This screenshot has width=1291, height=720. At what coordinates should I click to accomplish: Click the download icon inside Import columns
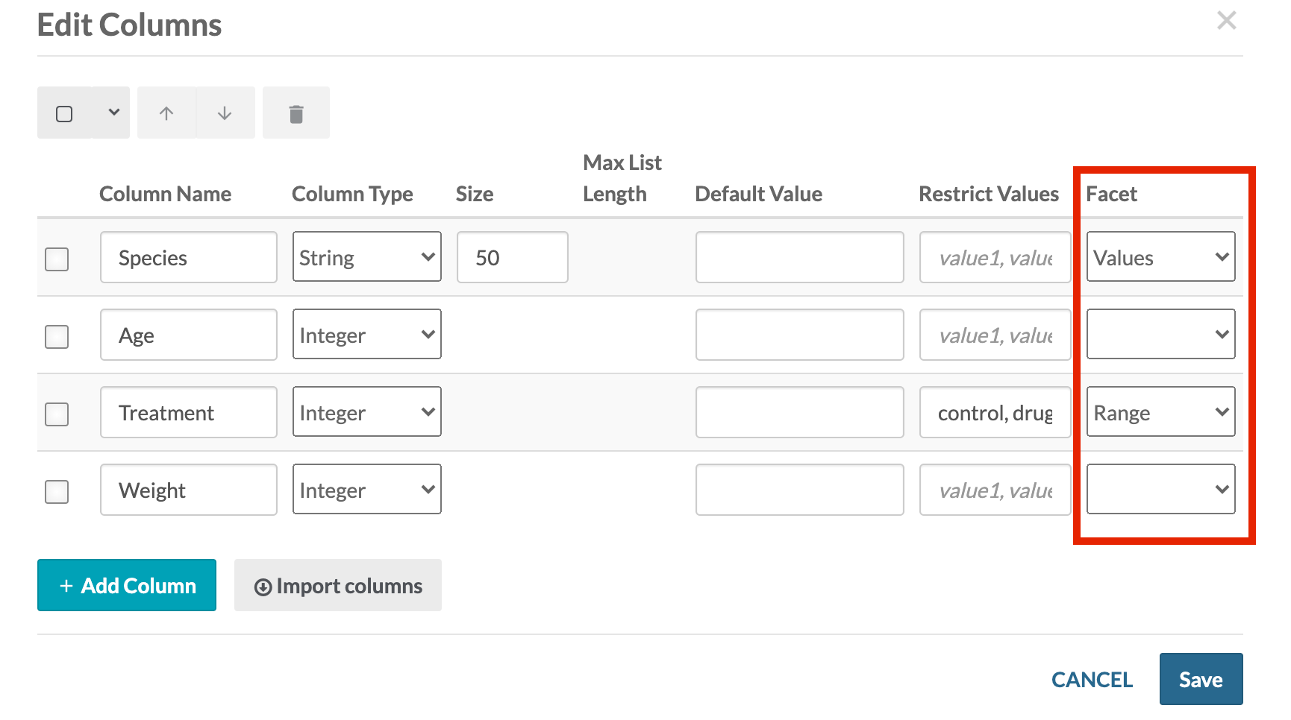pyautogui.click(x=263, y=586)
